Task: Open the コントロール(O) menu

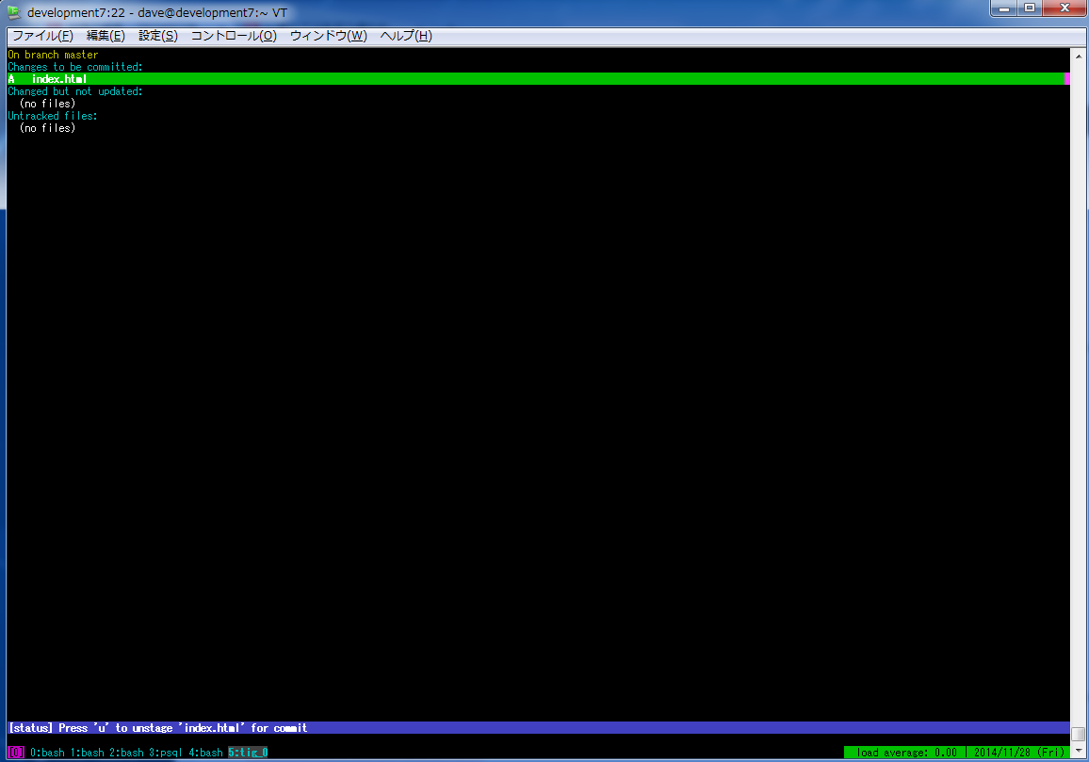Action: [234, 36]
